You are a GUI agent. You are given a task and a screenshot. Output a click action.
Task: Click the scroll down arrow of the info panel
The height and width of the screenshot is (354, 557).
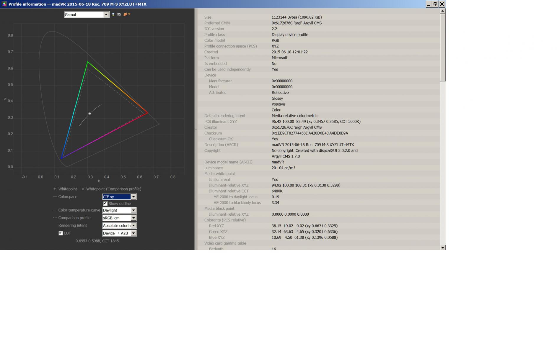click(x=442, y=248)
